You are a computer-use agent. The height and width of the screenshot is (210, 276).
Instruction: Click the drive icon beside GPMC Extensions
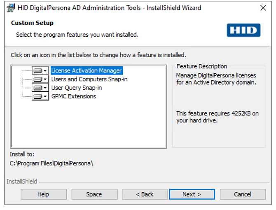38,97
